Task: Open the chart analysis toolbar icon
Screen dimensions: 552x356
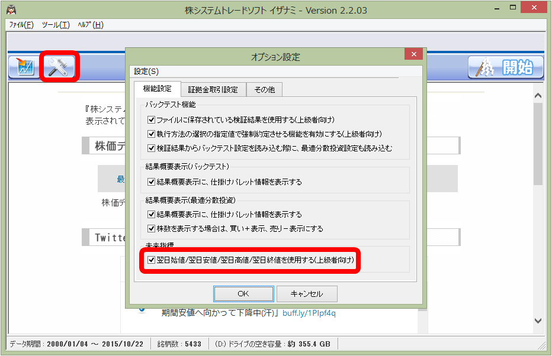Action: click(24, 66)
